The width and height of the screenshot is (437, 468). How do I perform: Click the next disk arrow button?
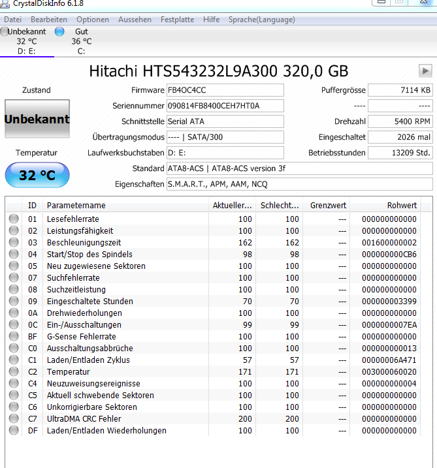[425, 71]
